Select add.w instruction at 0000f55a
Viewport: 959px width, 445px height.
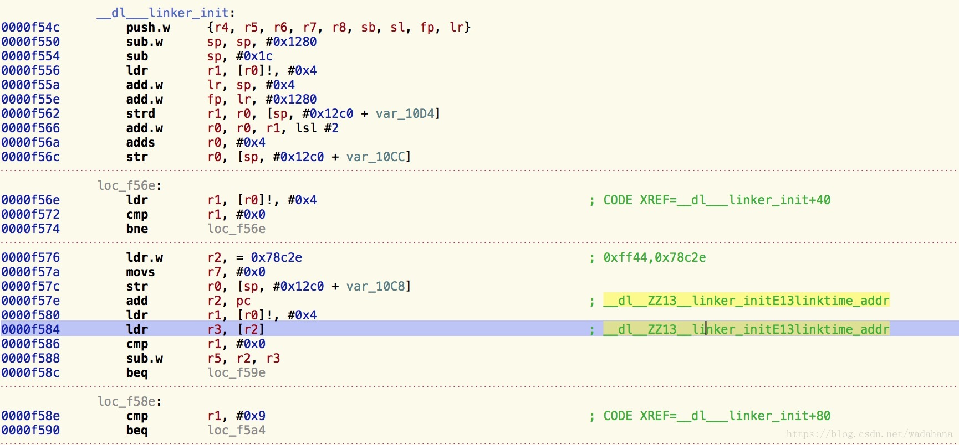coord(145,85)
